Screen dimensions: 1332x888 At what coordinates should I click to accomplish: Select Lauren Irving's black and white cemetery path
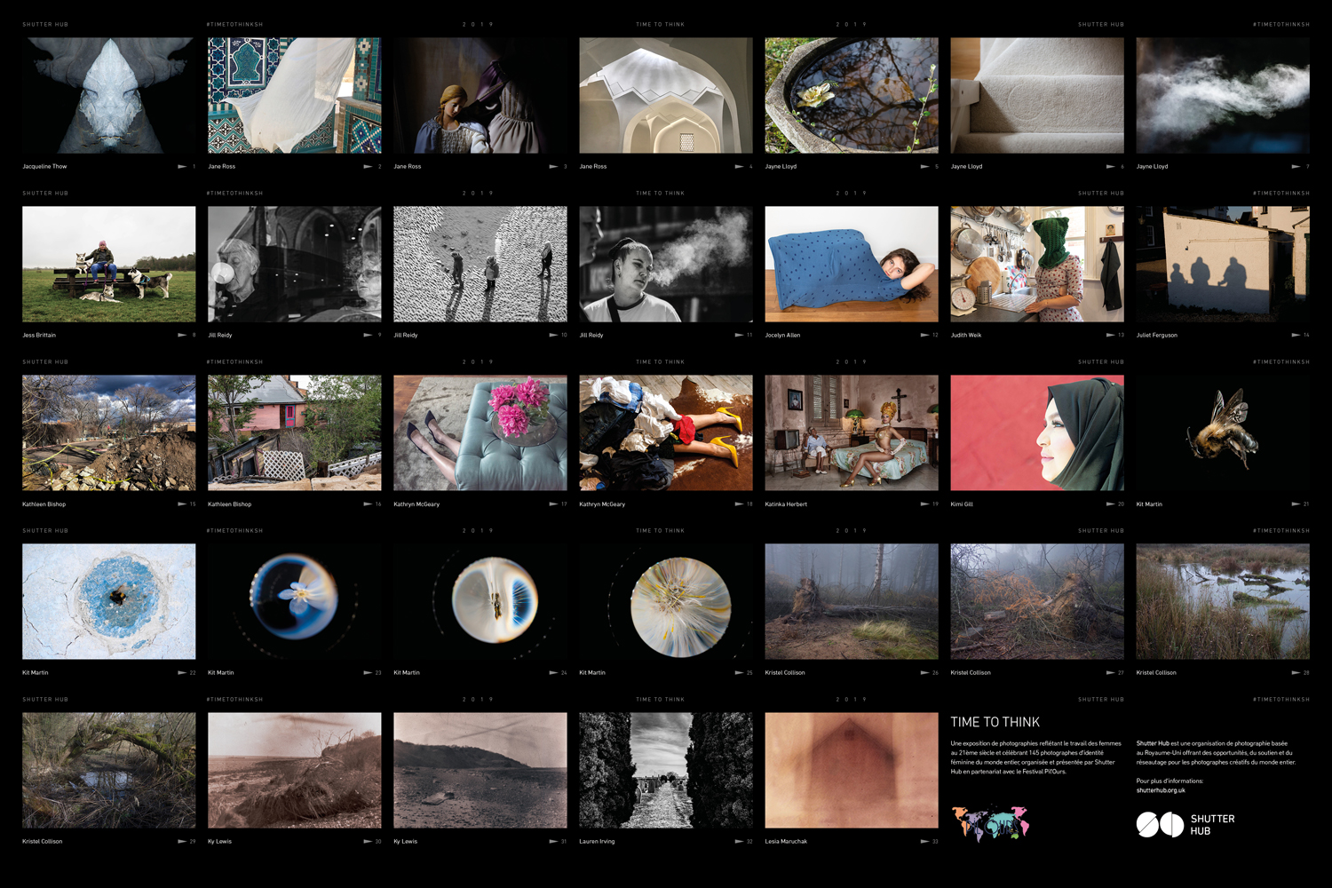pyautogui.click(x=665, y=770)
